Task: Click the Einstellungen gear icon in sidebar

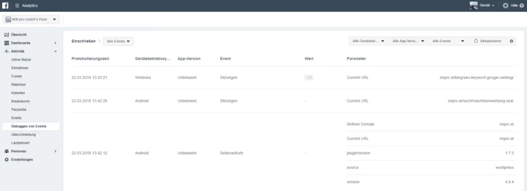Action: [6, 160]
